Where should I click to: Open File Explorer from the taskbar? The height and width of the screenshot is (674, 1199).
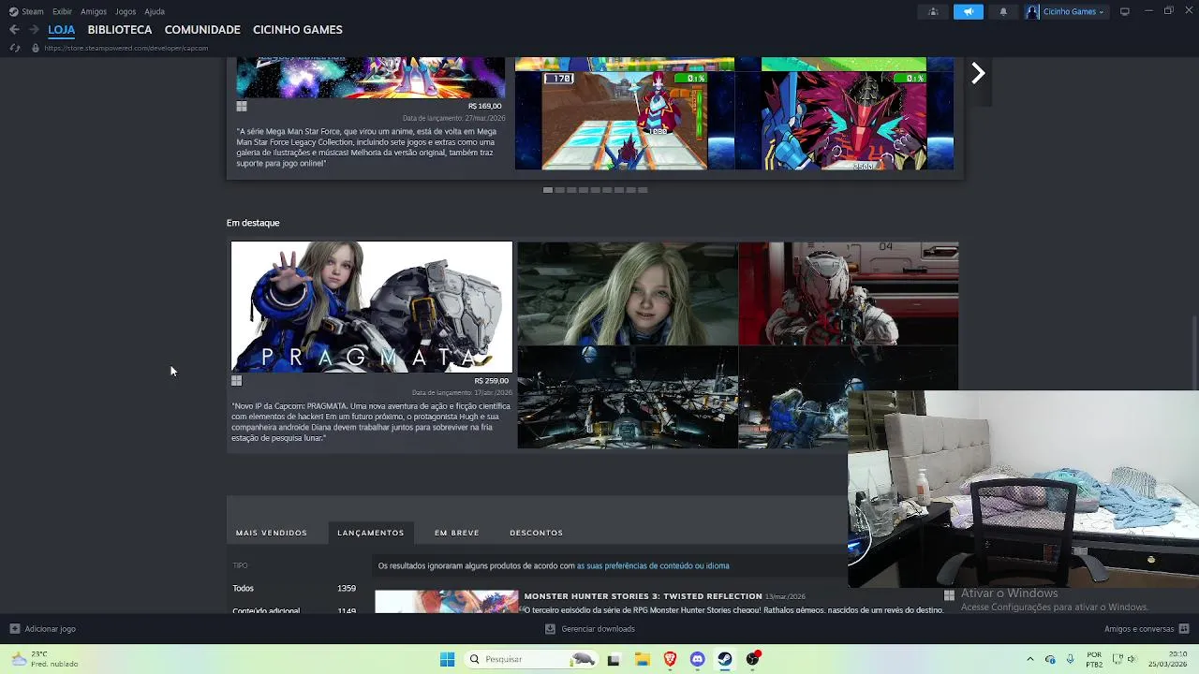(x=642, y=659)
